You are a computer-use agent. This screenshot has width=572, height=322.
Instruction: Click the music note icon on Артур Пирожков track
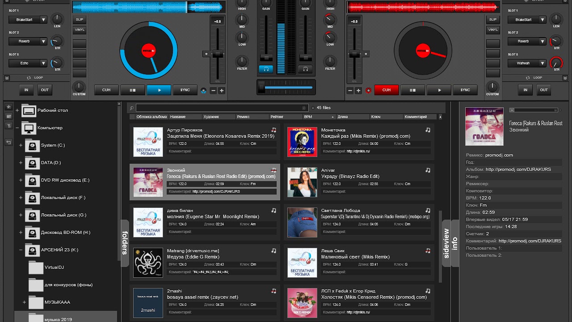273,130
